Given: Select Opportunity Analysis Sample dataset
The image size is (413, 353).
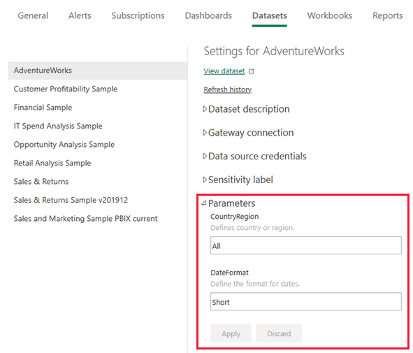Looking at the screenshot, I should tap(64, 145).
